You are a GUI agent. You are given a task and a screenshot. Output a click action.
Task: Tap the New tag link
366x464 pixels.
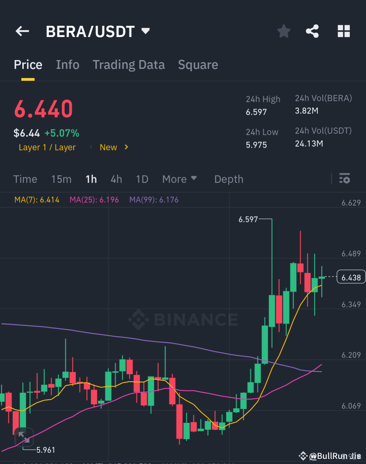tap(108, 147)
